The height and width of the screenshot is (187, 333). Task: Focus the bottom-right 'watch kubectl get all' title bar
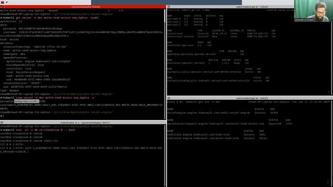coord(250,98)
